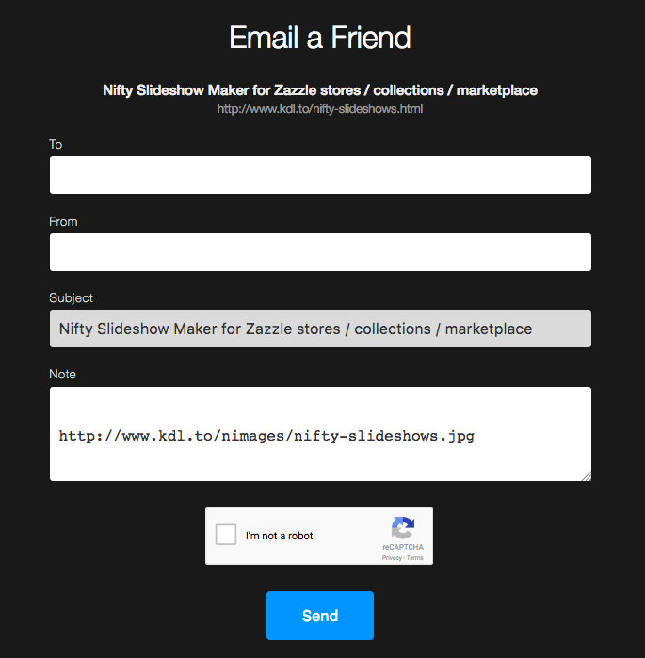
Task: Open the reCAPTCHA Terms link
Action: (x=415, y=557)
